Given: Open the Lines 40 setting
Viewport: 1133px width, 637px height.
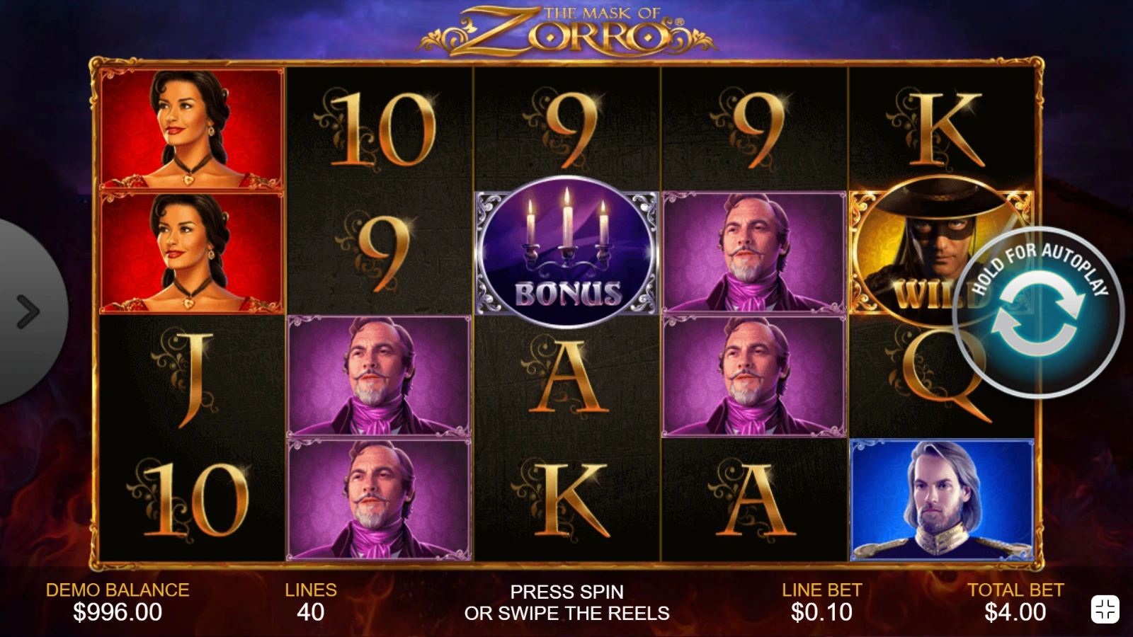Looking at the screenshot, I should coord(311,602).
